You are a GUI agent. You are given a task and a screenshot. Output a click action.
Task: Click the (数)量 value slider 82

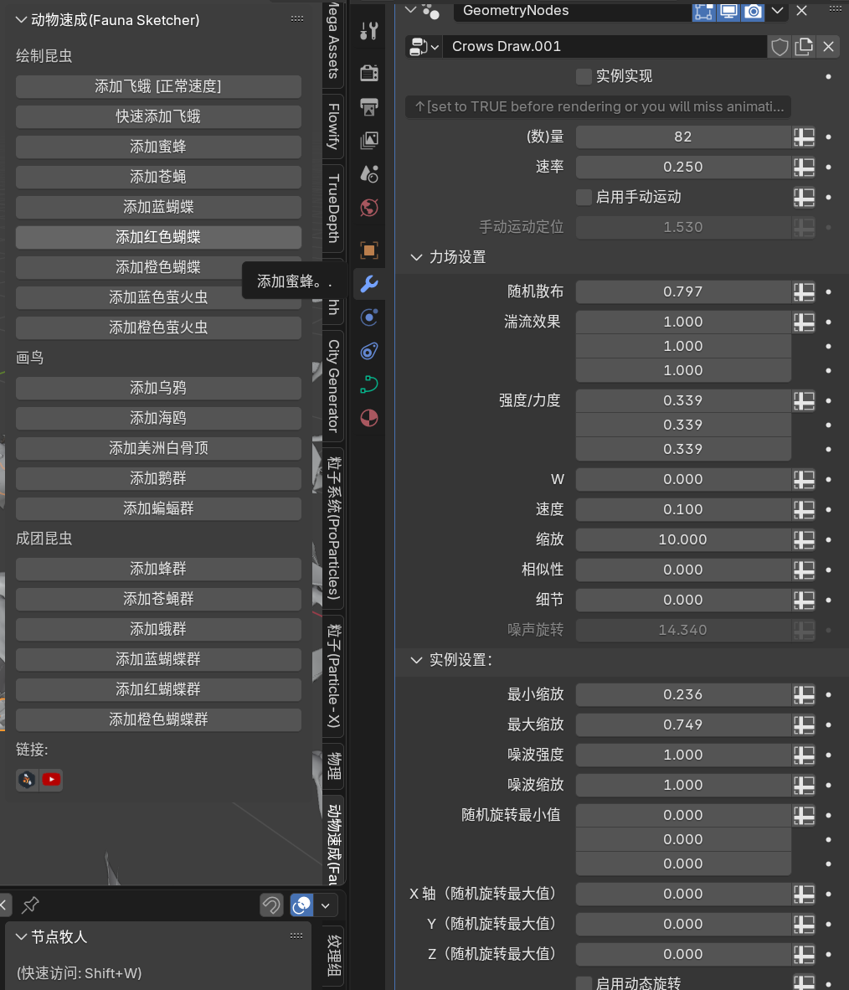[683, 137]
